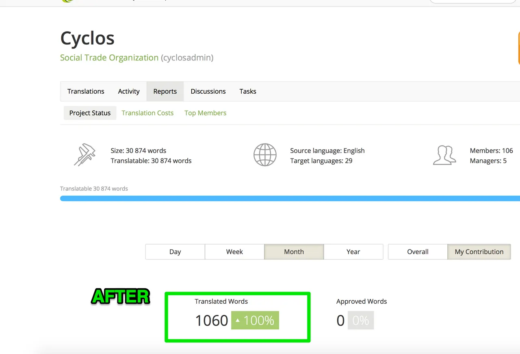Set the period to Week
520x354 pixels.
234,251
